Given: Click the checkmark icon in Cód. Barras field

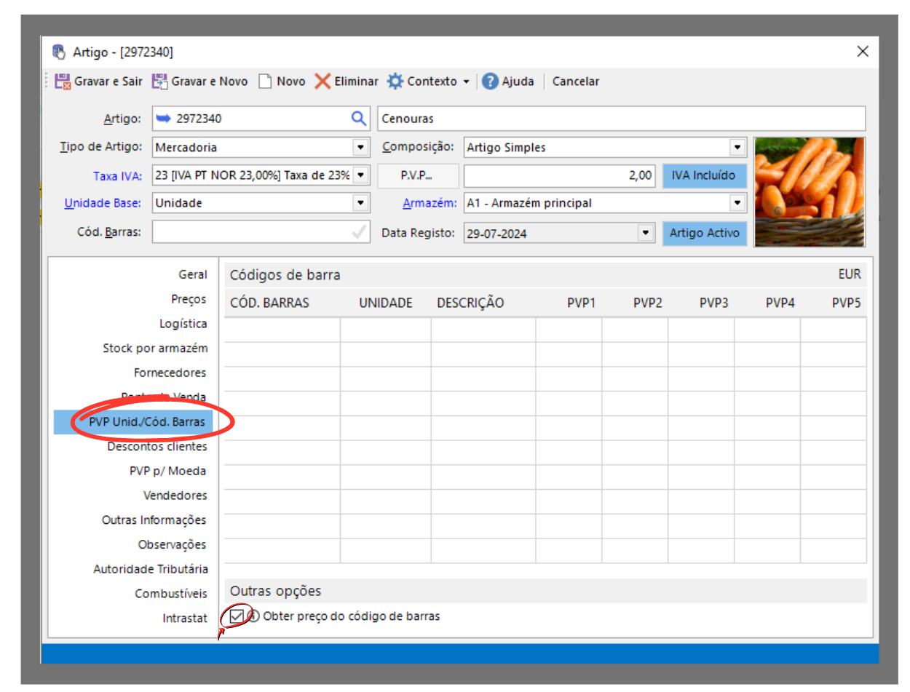Looking at the screenshot, I should [358, 233].
